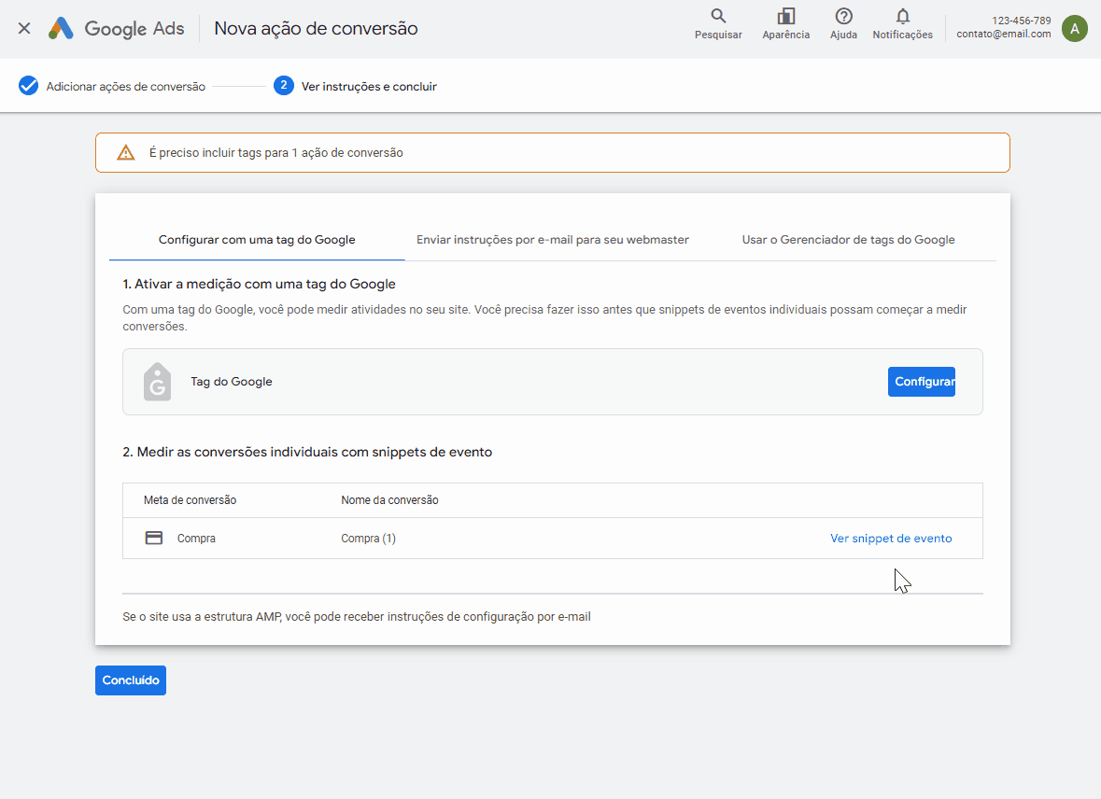The height and width of the screenshot is (799, 1101).
Task: Click the account ID 123-456-789
Action: 1022,21
